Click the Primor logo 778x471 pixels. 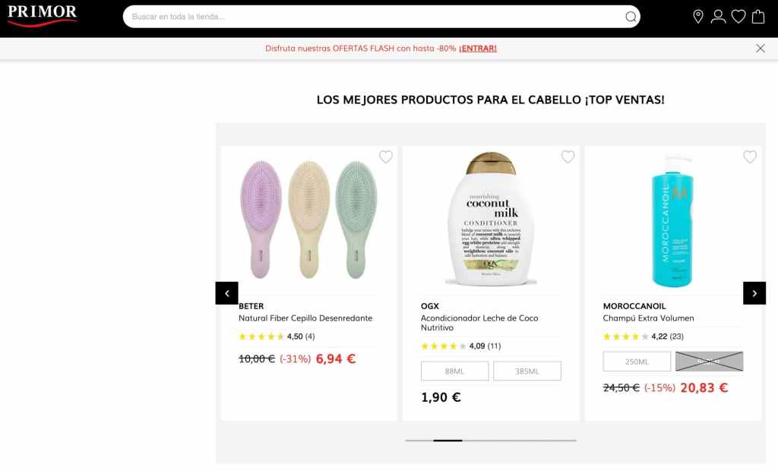coord(43,16)
